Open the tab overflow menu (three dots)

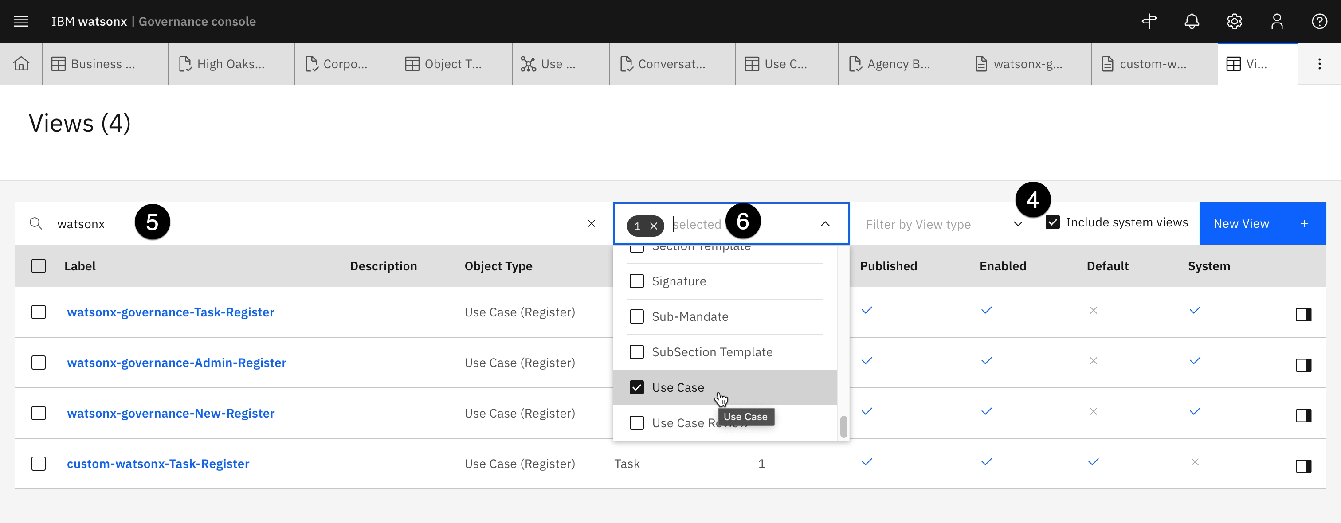coord(1319,63)
